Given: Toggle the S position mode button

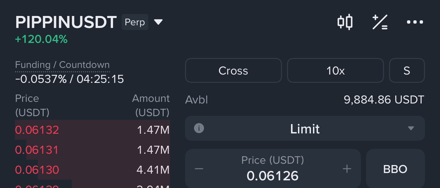Looking at the screenshot, I should 407,71.
